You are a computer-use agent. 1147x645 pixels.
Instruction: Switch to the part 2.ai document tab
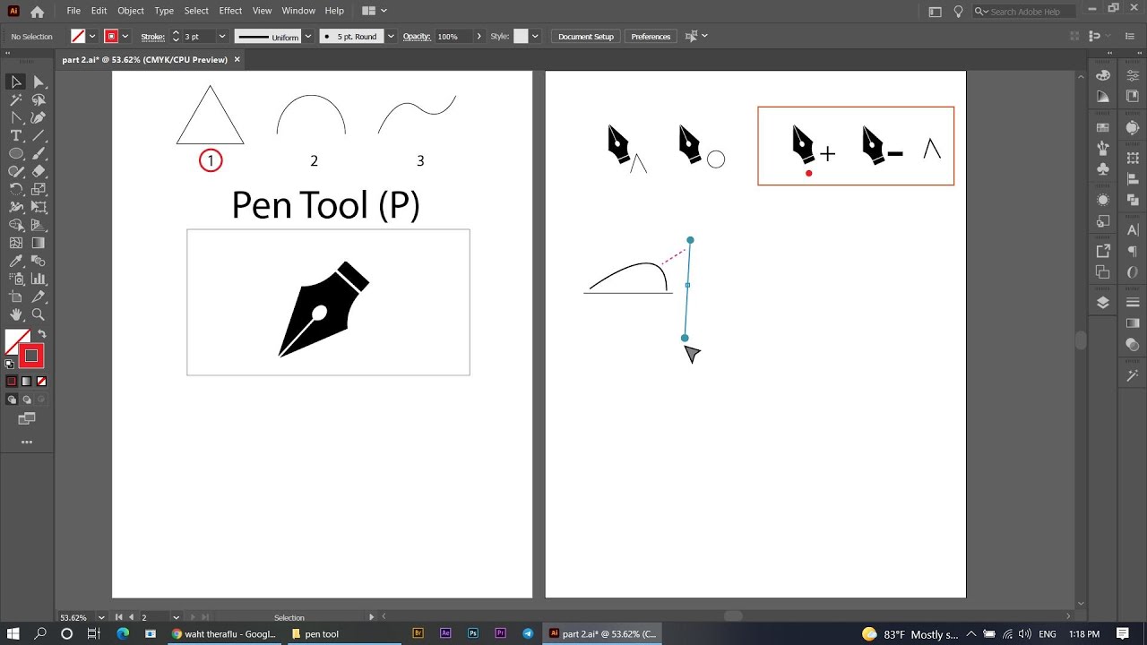[144, 60]
